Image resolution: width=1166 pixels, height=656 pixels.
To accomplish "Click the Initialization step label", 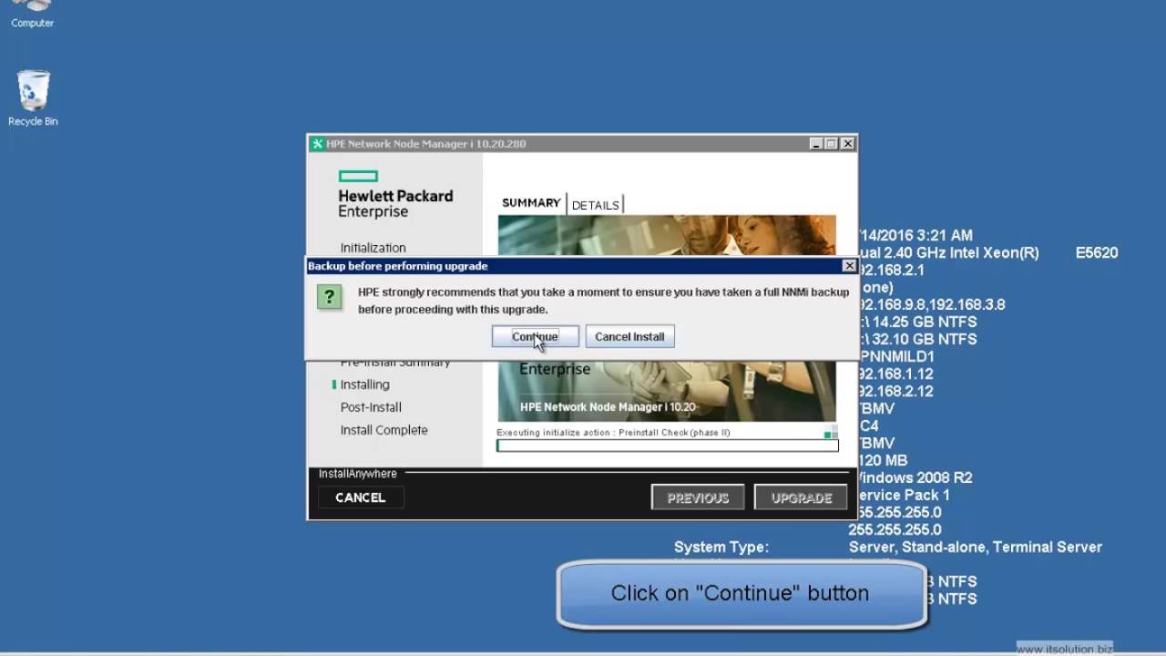I will pyautogui.click(x=373, y=248).
